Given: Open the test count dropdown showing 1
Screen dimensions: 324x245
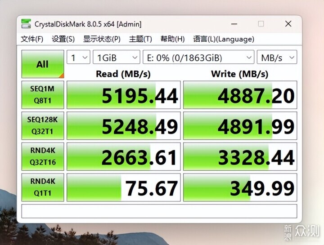Looking at the screenshot, I should pos(78,57).
